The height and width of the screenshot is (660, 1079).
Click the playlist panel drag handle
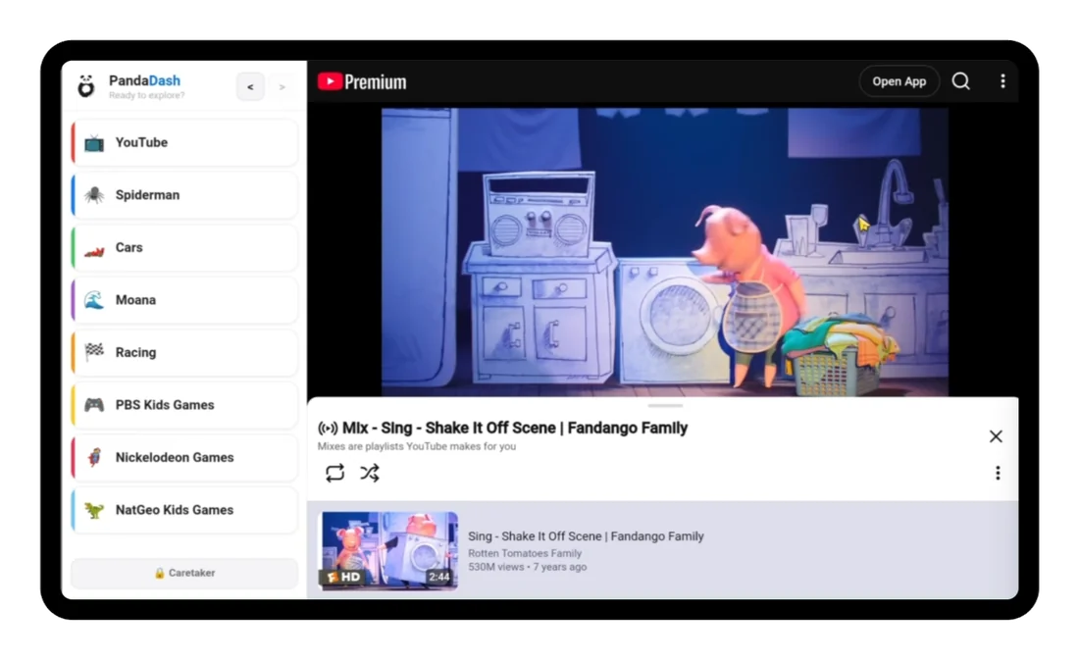[665, 406]
